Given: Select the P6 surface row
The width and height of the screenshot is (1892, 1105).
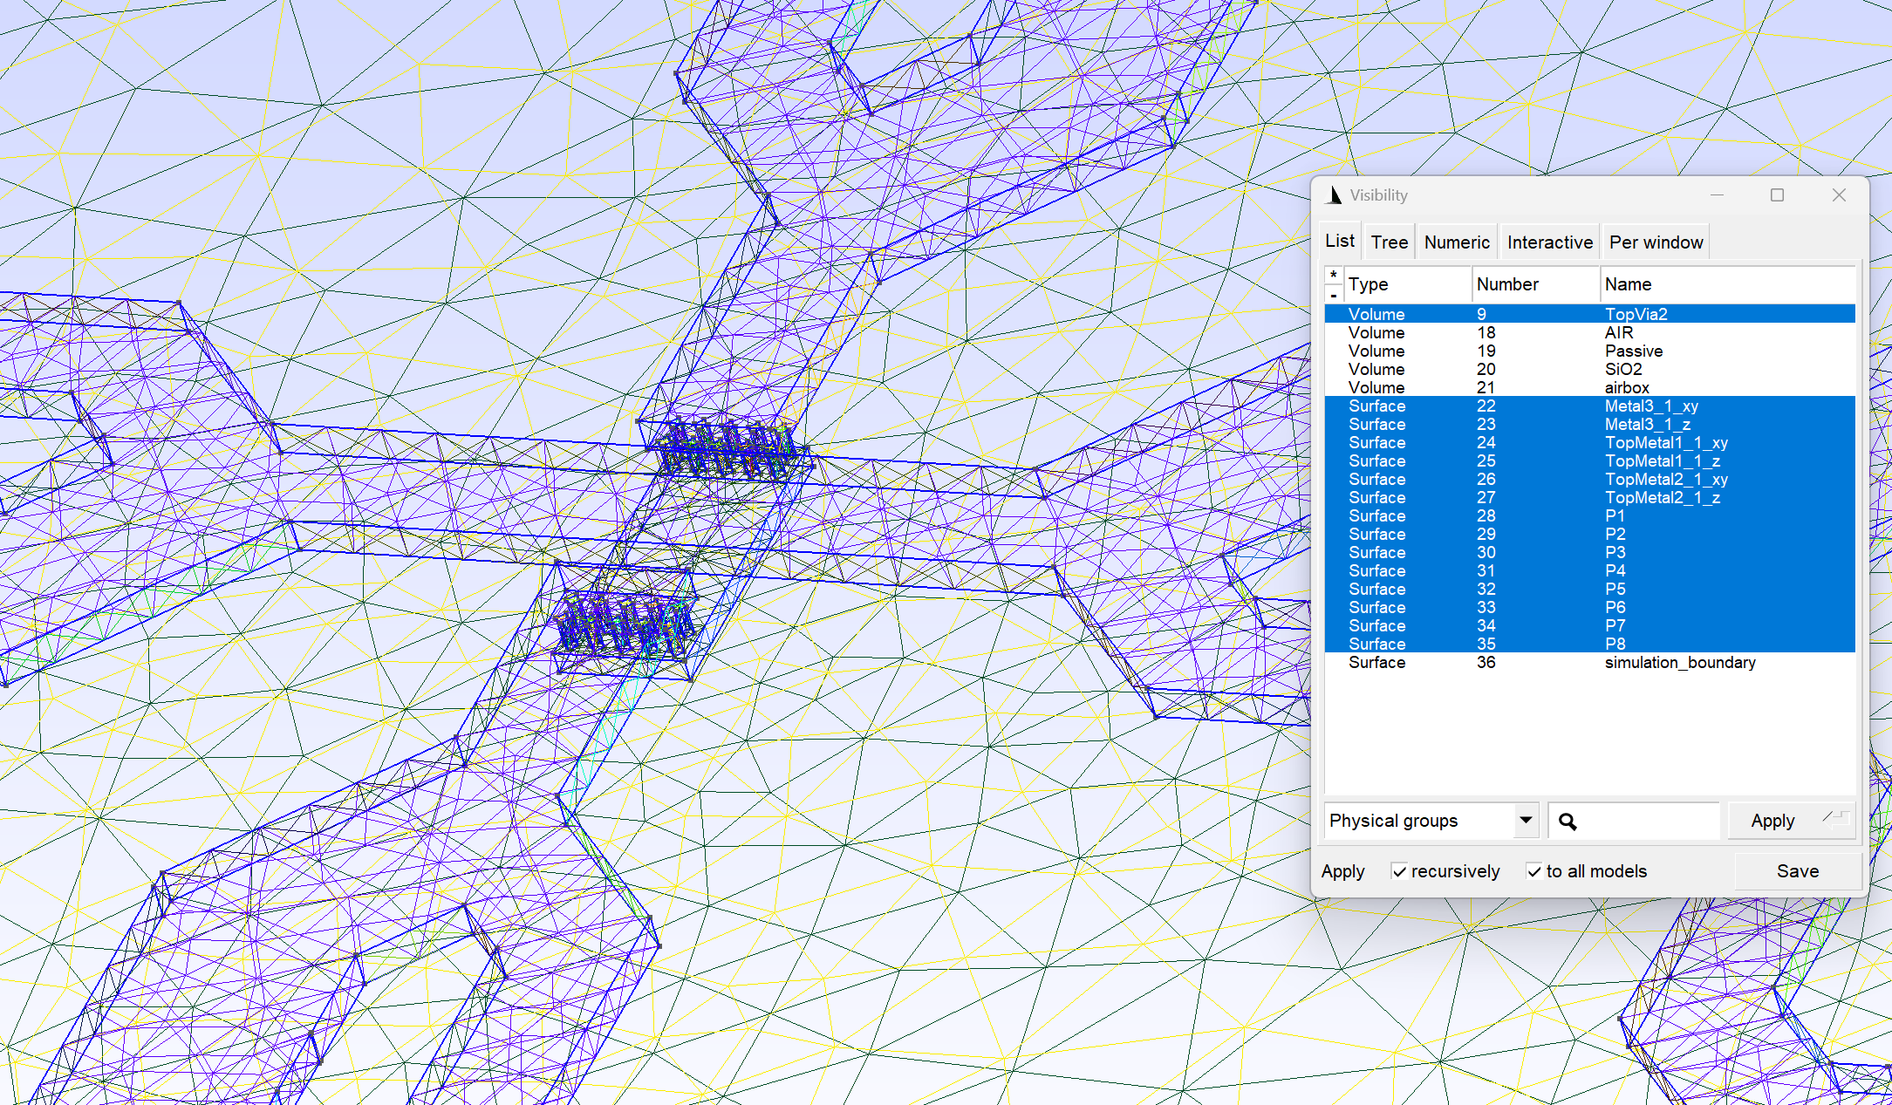Looking at the screenshot, I should tap(1589, 607).
